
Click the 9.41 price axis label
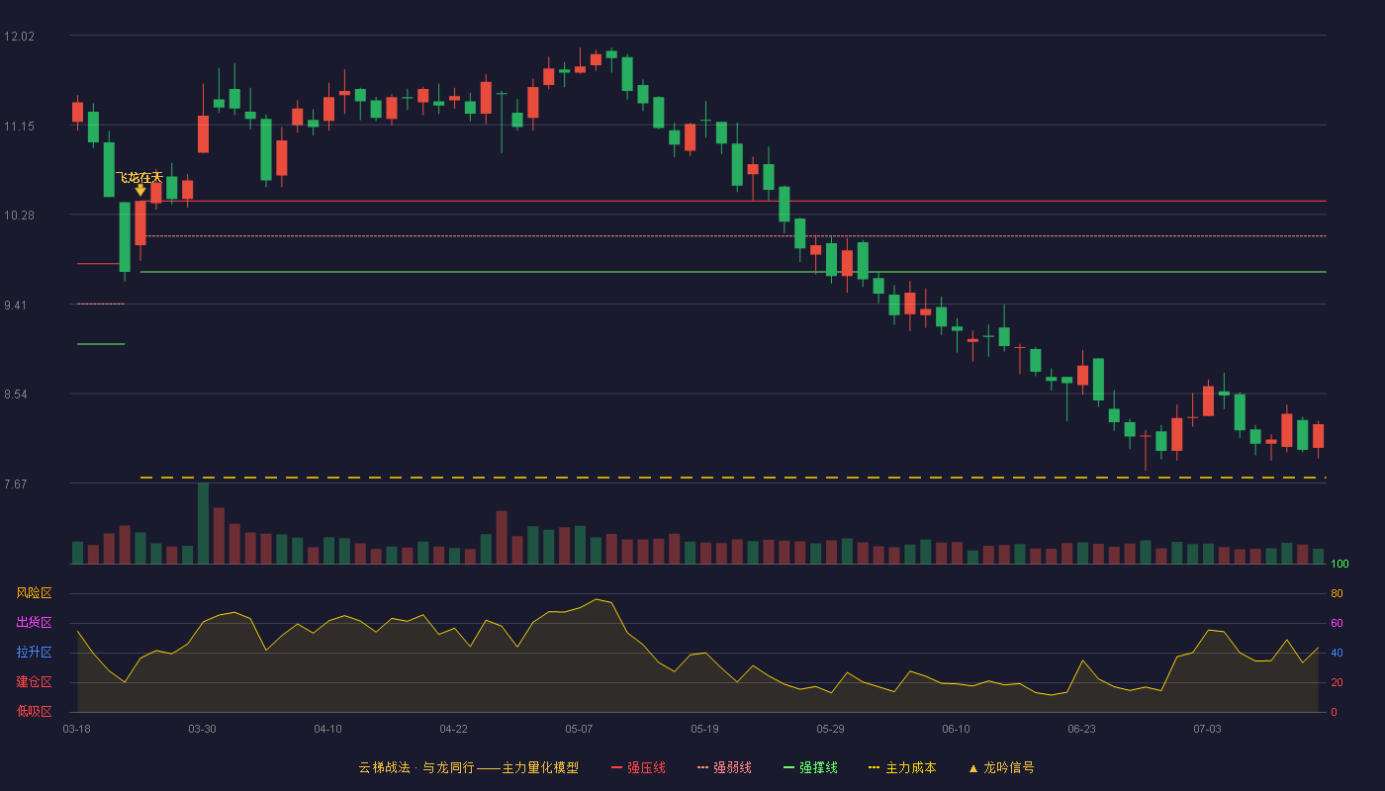(16, 306)
